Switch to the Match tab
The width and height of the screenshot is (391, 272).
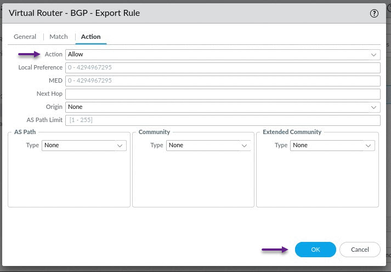coord(59,37)
